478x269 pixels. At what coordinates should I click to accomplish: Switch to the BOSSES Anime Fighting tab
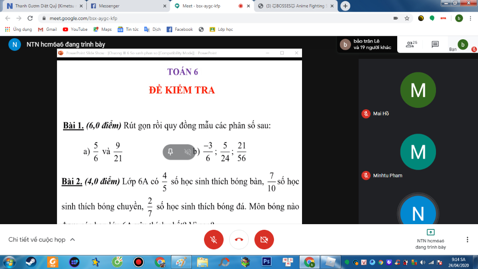[x=295, y=6]
